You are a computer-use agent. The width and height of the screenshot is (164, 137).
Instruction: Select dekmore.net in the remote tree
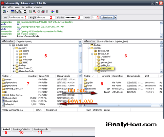(103, 51)
